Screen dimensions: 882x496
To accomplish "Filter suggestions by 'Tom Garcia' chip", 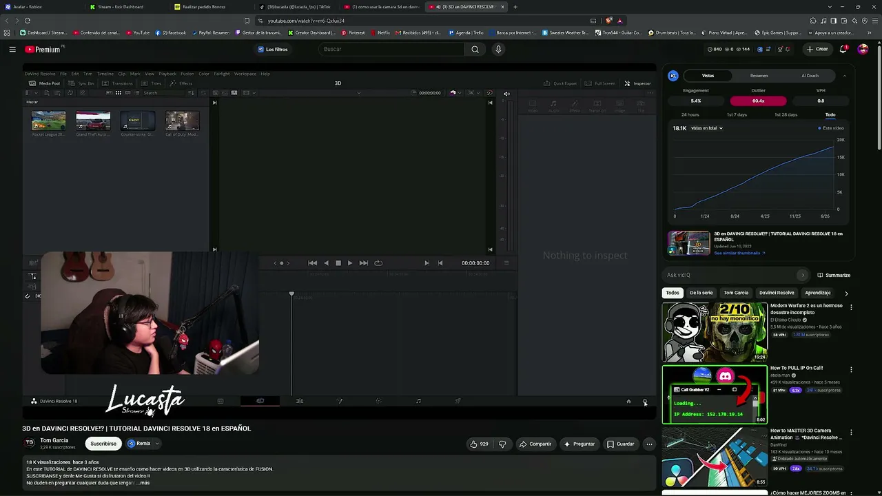I will click(736, 293).
